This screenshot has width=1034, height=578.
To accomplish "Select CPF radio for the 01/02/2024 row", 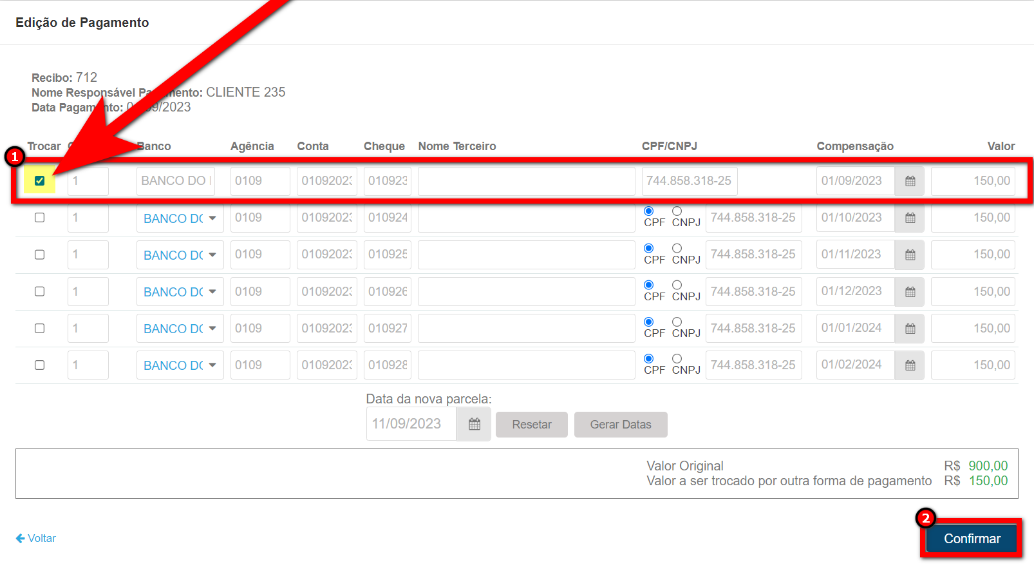I will [x=648, y=358].
